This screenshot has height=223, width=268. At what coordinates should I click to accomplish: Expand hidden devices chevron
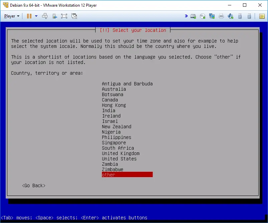click(186, 16)
